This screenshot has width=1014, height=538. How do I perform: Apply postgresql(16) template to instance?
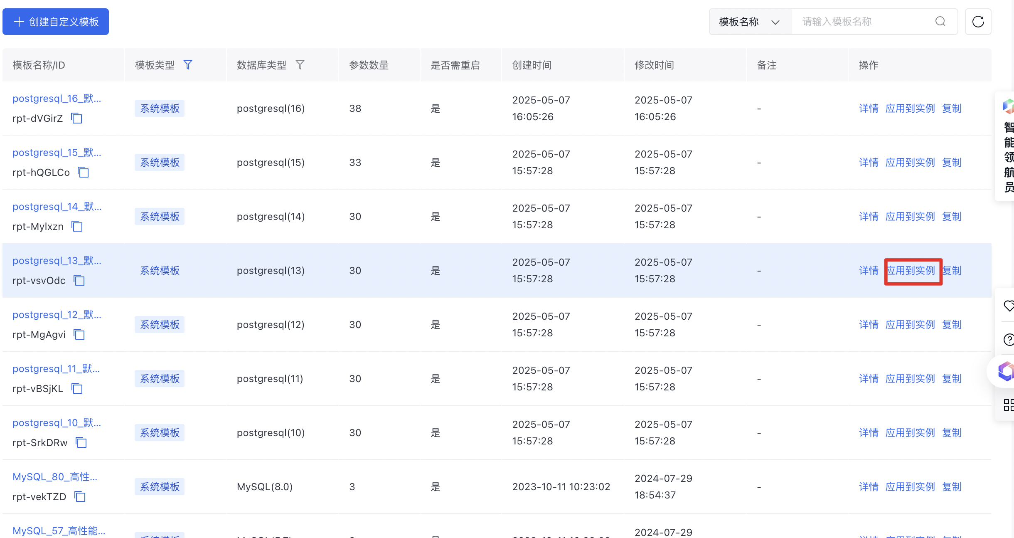[x=910, y=109]
